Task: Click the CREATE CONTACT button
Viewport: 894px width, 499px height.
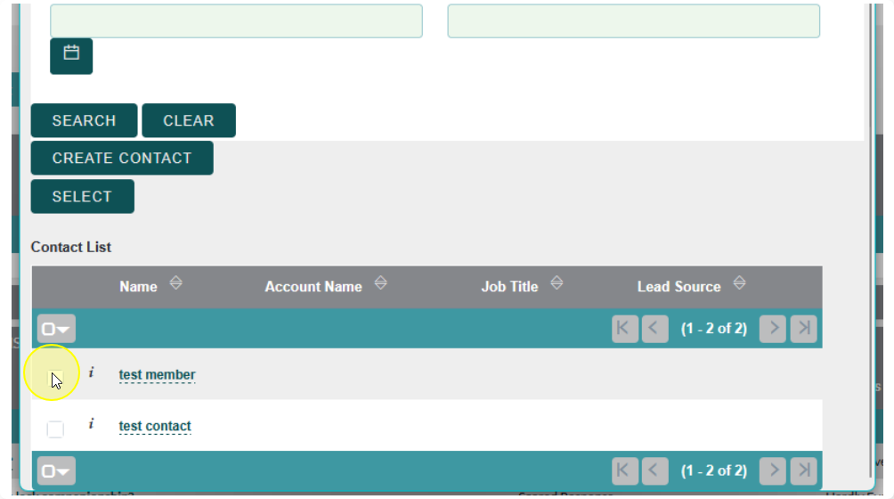Action: click(x=122, y=159)
